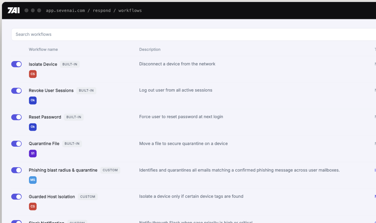Click the CUSTOM badge beside Guarded Host Isolation
Screen dimensions: 376x223
pos(88,197)
